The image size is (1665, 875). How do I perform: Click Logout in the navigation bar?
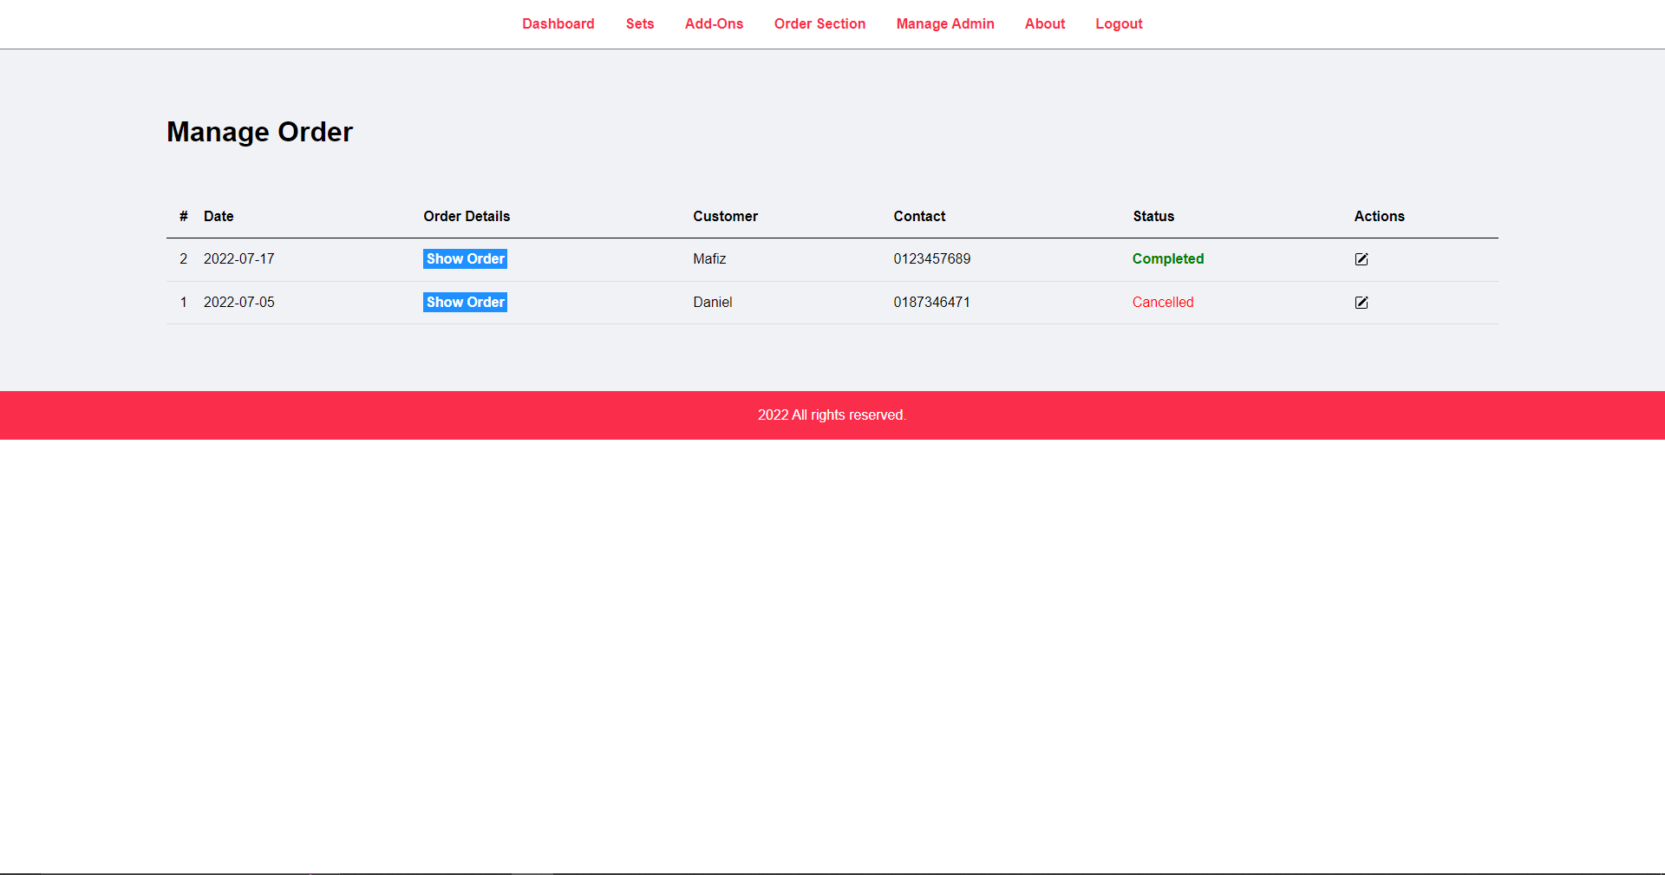[x=1119, y=24]
